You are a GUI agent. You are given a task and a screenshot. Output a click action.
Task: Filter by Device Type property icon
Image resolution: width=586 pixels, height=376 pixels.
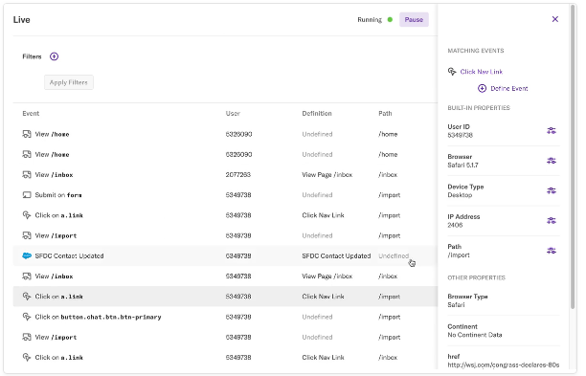pos(552,190)
